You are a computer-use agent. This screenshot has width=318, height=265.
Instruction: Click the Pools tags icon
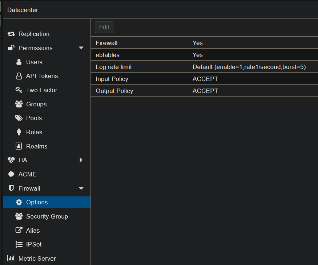click(x=19, y=118)
